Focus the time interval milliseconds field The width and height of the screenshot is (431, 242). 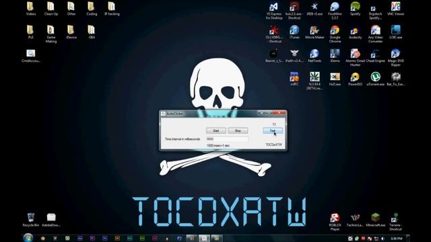227,139
